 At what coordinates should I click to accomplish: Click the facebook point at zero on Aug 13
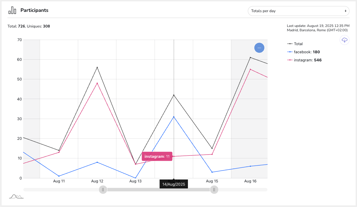(x=136, y=178)
